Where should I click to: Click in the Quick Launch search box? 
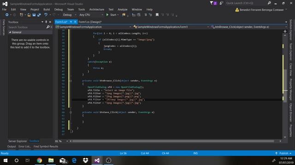[x=246, y=3]
